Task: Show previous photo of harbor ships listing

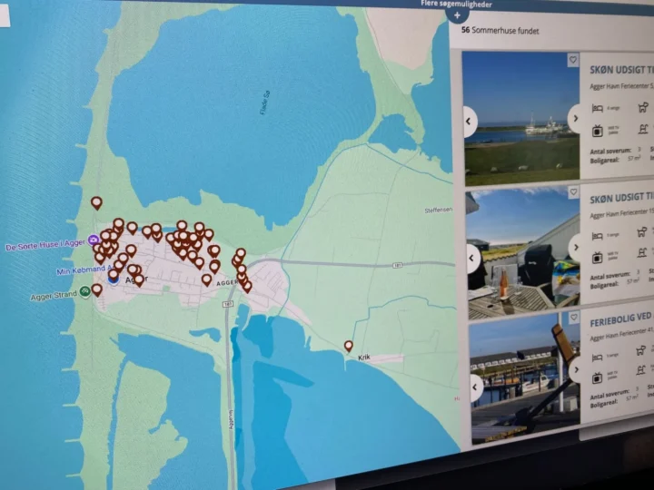Action: click(x=469, y=122)
